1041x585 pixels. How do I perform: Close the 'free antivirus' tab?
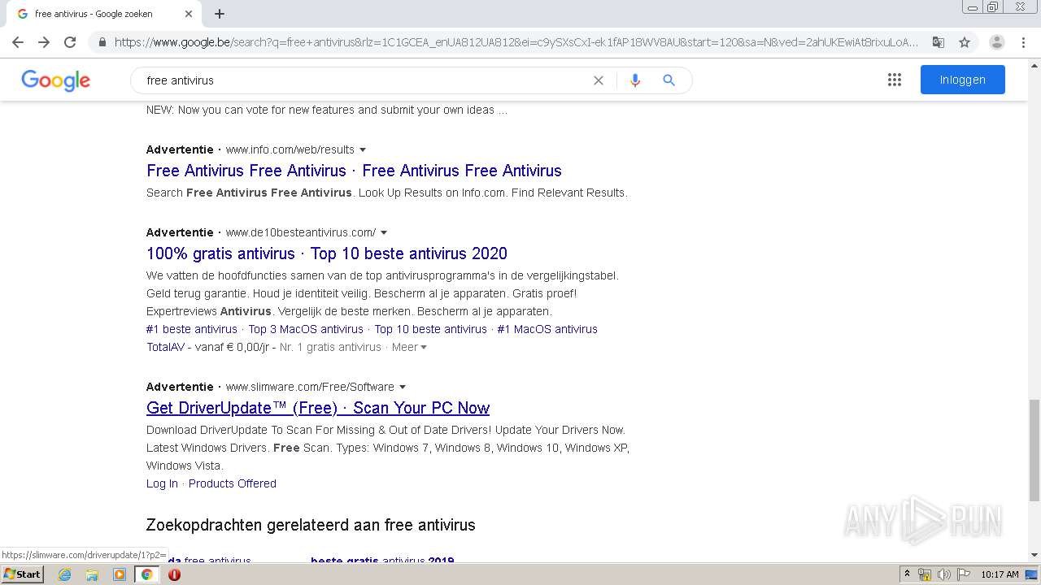[189, 14]
